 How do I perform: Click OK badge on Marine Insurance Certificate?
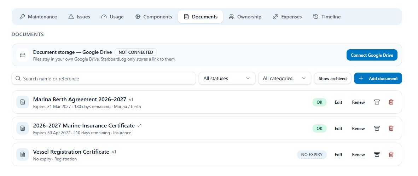point(319,128)
